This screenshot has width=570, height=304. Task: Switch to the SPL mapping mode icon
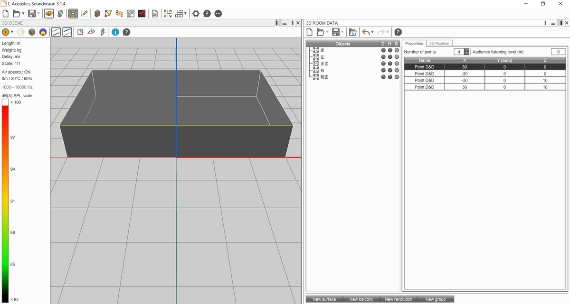click(x=49, y=14)
